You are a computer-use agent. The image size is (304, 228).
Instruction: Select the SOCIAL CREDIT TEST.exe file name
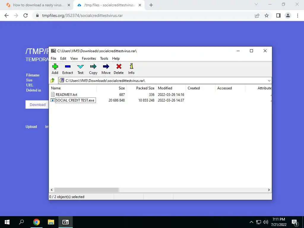75,100
